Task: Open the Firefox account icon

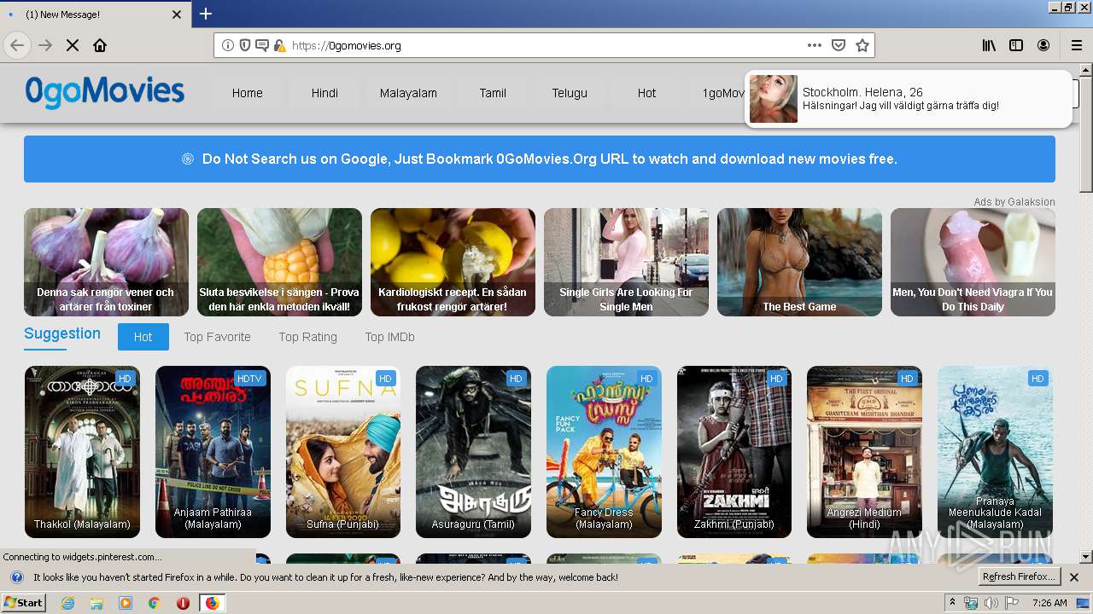Action: point(1043,45)
